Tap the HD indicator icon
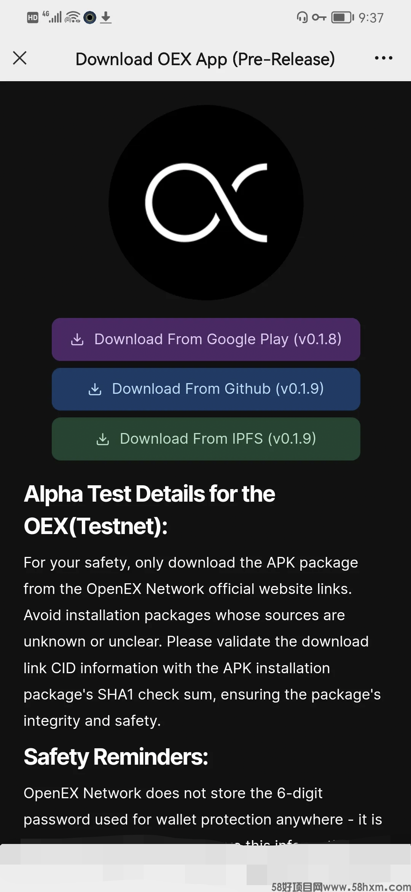 point(33,18)
